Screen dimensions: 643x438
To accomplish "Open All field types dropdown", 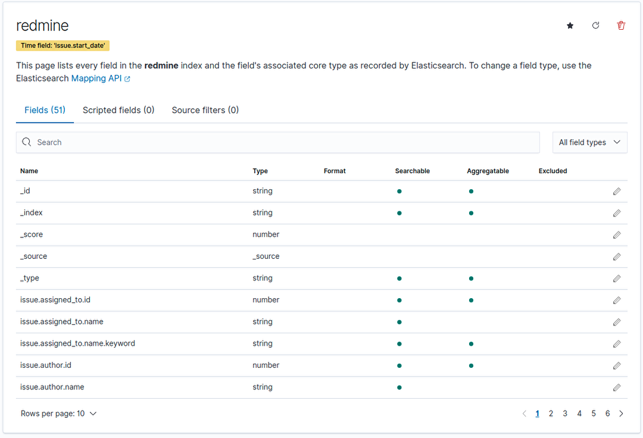I will pos(589,142).
